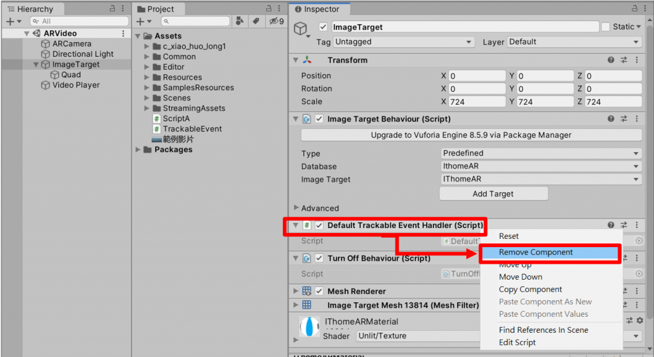Collapse the Assets folder tree

coord(138,36)
